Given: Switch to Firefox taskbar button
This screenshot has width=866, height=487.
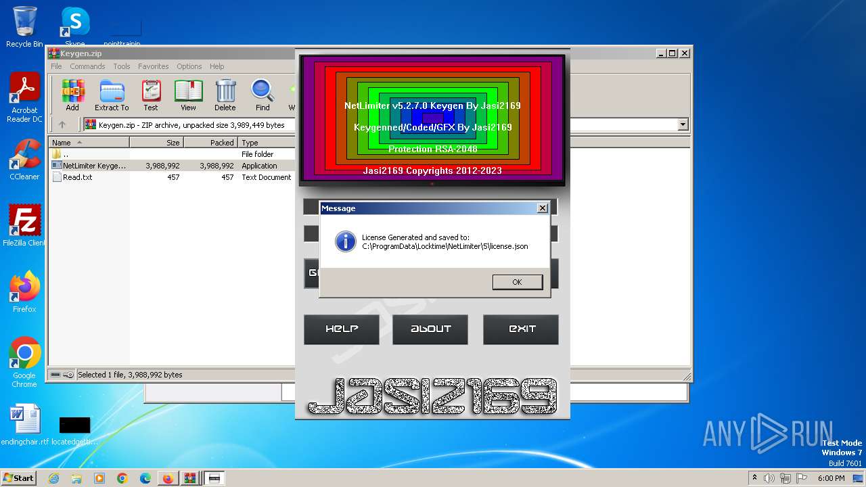Looking at the screenshot, I should click(x=168, y=478).
